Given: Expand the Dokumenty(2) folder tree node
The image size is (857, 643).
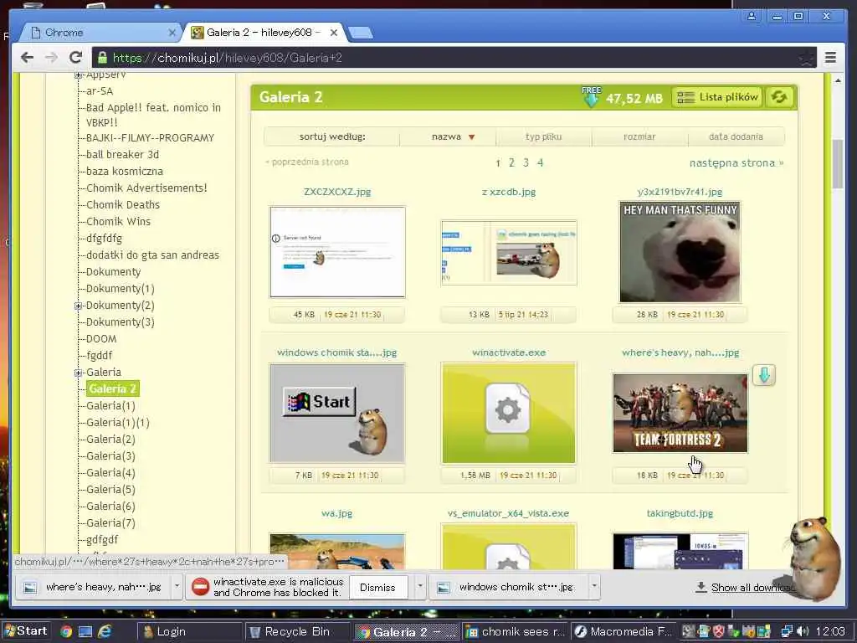Looking at the screenshot, I should 78,306.
